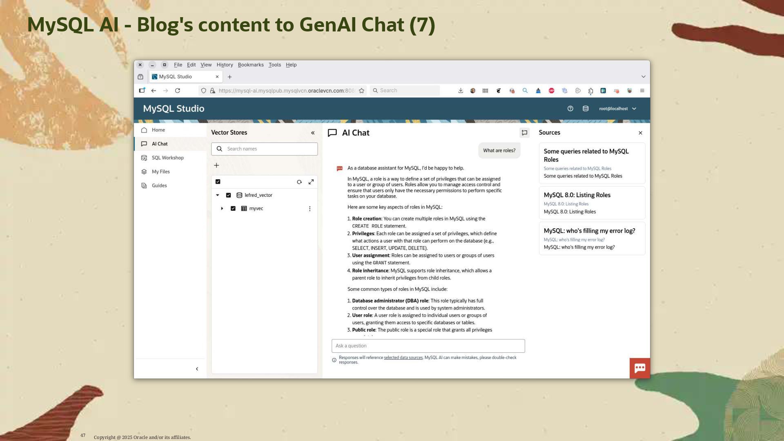
Task: Click the expand icon in vector store list
Action: [311, 182]
